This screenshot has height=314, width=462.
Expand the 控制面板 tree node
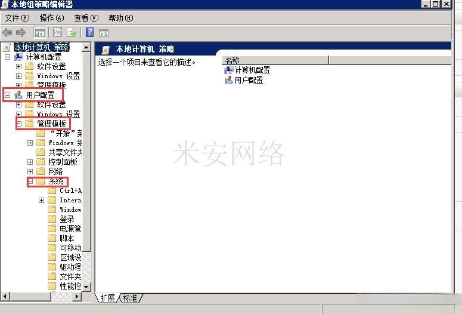30,162
